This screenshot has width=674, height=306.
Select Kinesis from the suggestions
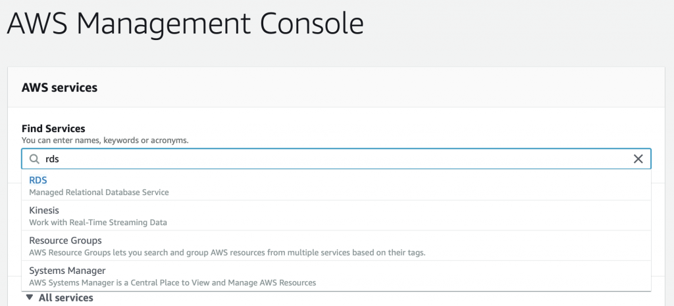tap(336, 215)
